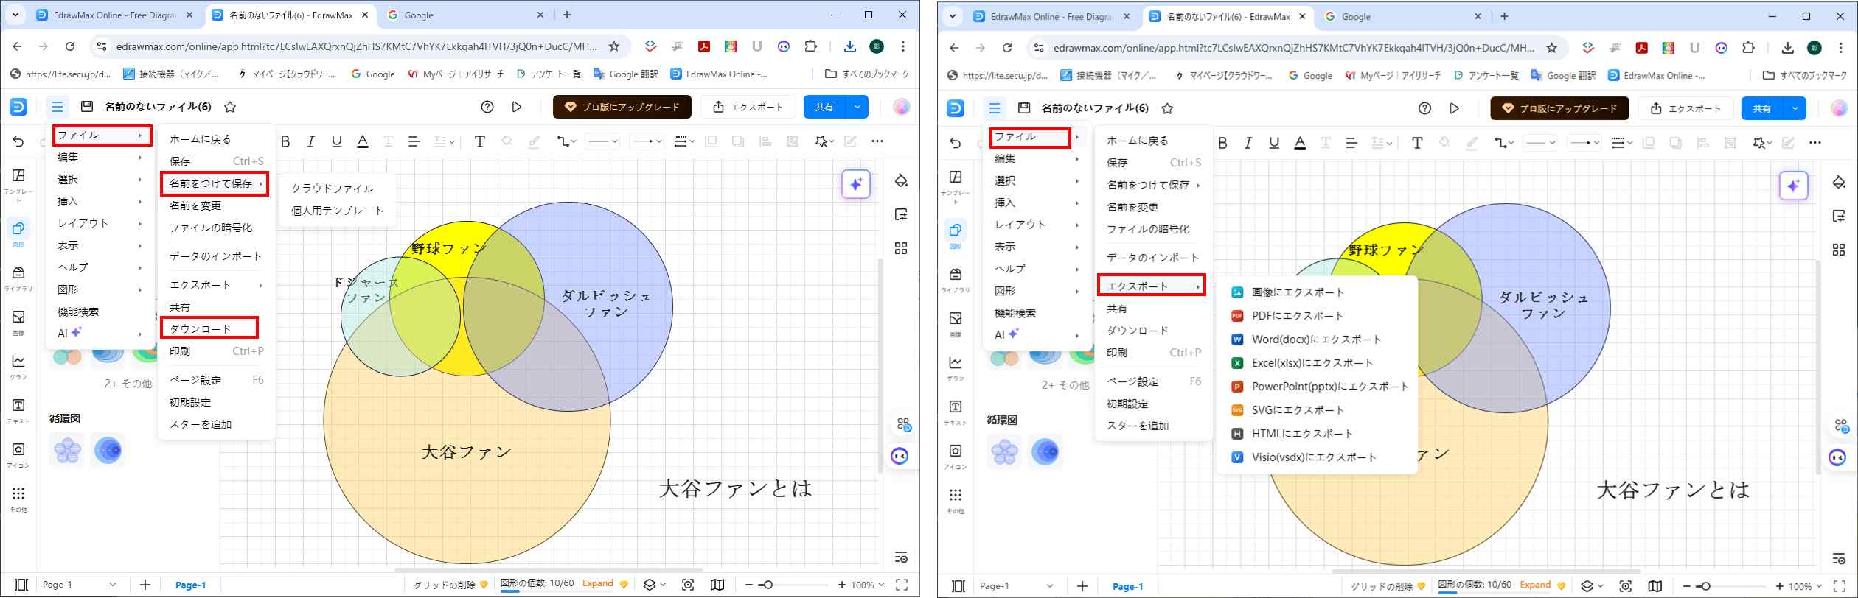Choose PDFにエクスポート in the export submenu
Image resolution: width=1858 pixels, height=598 pixels.
pos(1298,316)
